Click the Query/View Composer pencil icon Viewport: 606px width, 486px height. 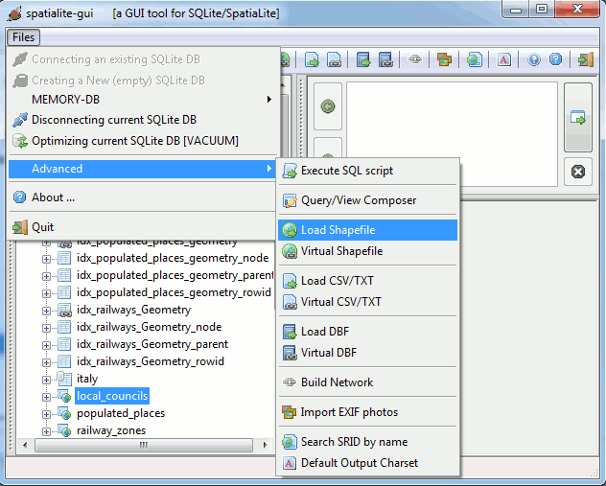290,200
